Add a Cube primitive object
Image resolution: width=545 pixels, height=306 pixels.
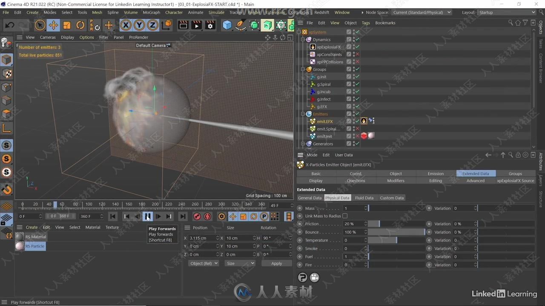click(227, 25)
